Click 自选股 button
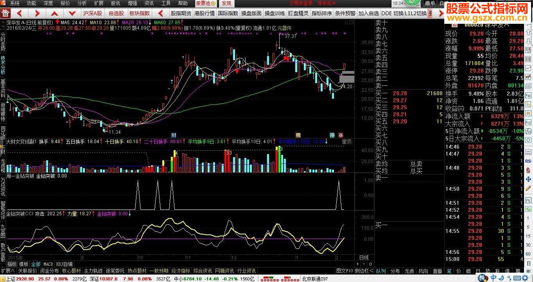The image size is (533, 282). [x=116, y=13]
